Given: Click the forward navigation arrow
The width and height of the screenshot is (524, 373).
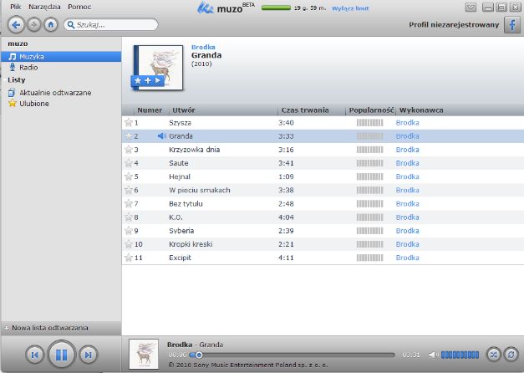Looking at the screenshot, I should coord(33,25).
